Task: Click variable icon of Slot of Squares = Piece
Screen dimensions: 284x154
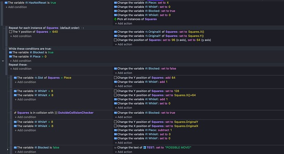Action: point(15,78)
